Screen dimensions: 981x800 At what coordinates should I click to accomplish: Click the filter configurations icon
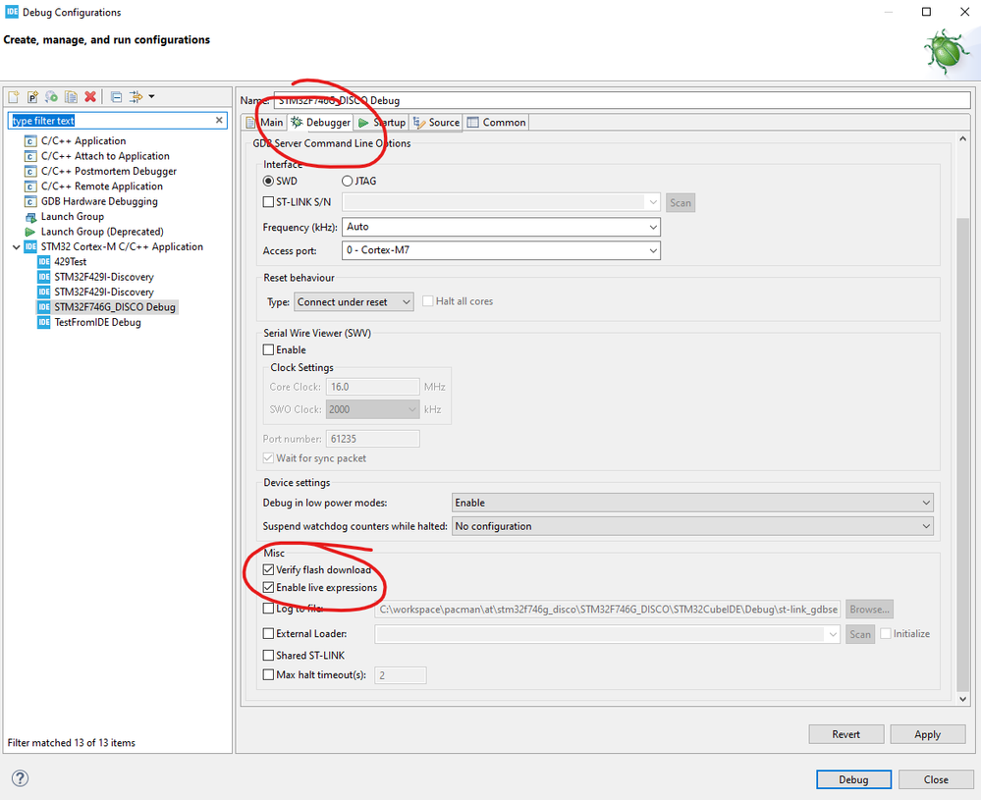[x=136, y=97]
